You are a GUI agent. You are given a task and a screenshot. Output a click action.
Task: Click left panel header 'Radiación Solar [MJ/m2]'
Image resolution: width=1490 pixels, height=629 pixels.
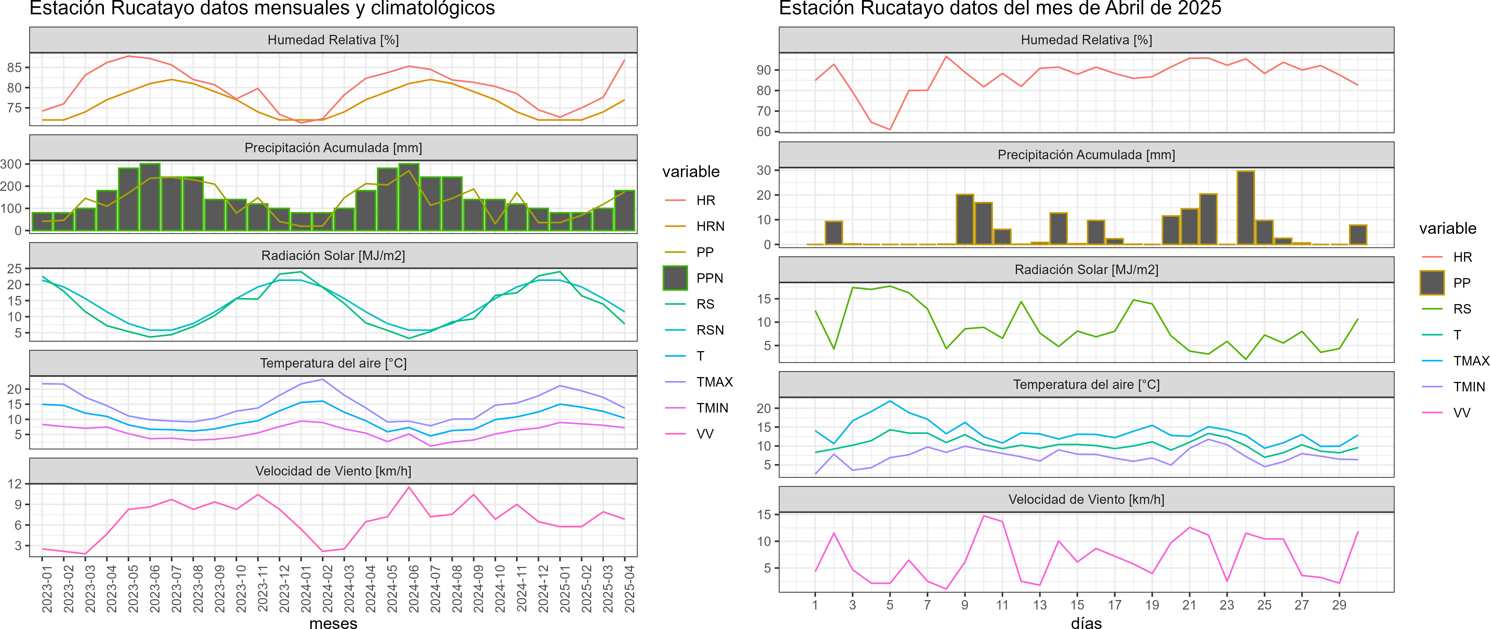tap(333, 255)
